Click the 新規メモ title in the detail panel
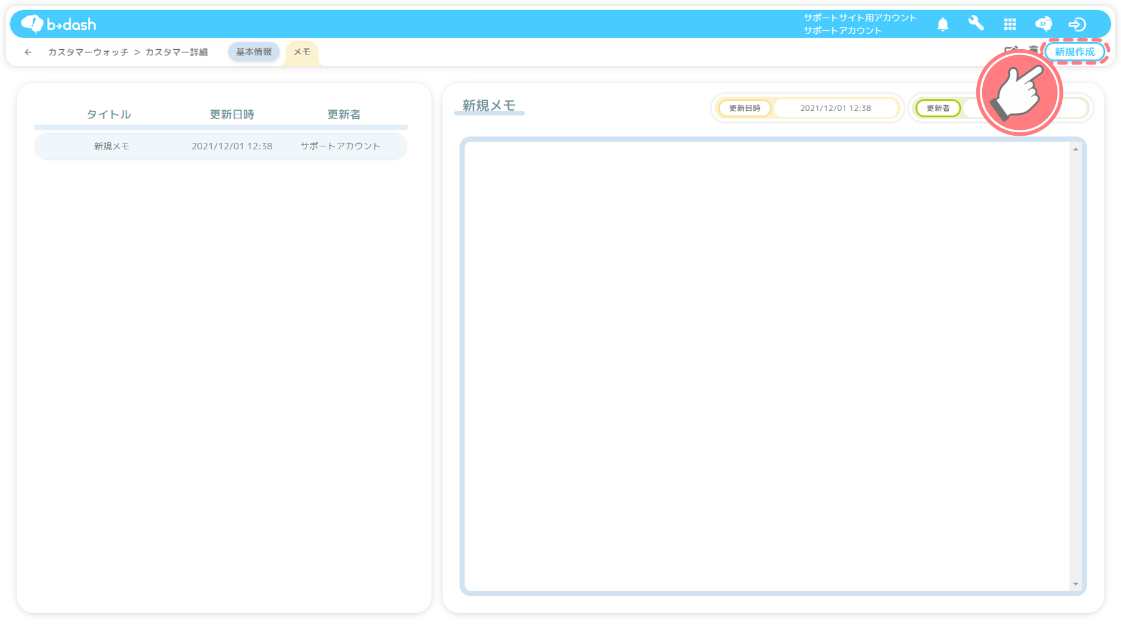Screen dimensions: 1121x630 coord(489,105)
